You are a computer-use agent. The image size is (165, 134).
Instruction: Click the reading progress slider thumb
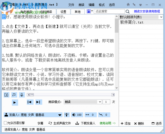(x=32, y=95)
